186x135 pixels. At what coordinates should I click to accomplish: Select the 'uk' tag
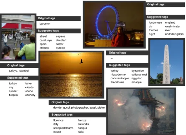[150, 26]
